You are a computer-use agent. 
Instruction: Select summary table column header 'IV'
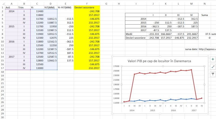click(x=191, y=15)
